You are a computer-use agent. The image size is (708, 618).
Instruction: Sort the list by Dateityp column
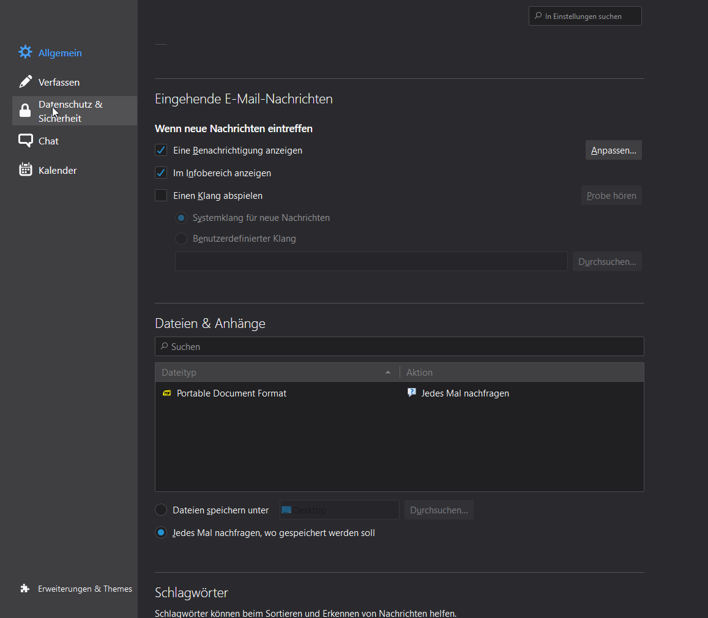point(275,372)
